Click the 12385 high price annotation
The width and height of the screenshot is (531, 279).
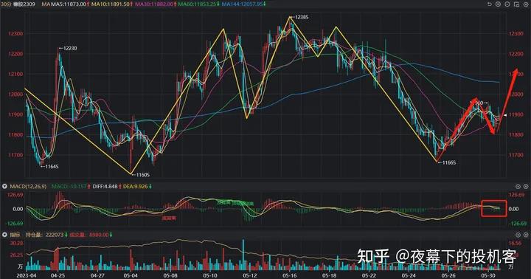pyautogui.click(x=302, y=17)
